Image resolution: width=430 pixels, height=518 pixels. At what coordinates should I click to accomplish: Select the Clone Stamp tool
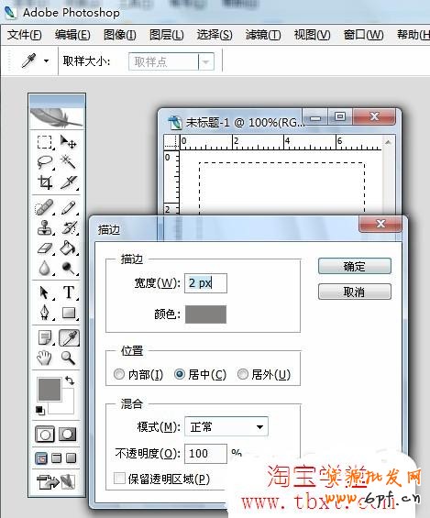tap(45, 228)
